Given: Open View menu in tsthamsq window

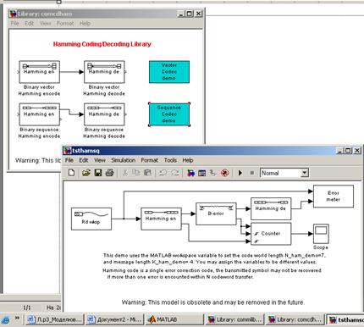Looking at the screenshot, I should click(x=100, y=160).
